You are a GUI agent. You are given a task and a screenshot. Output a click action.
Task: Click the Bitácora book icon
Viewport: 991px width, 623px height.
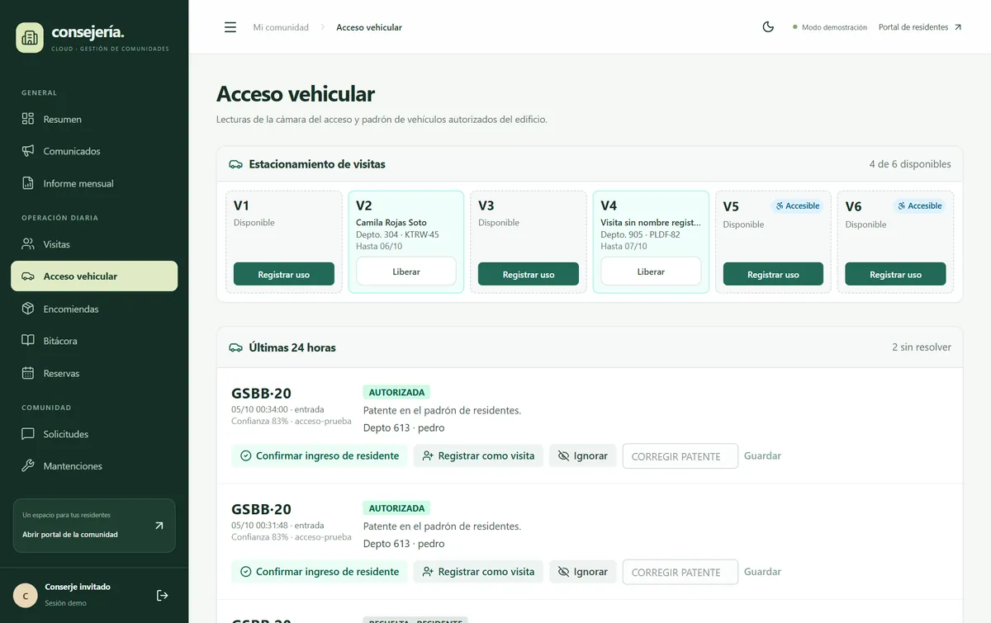pos(28,341)
